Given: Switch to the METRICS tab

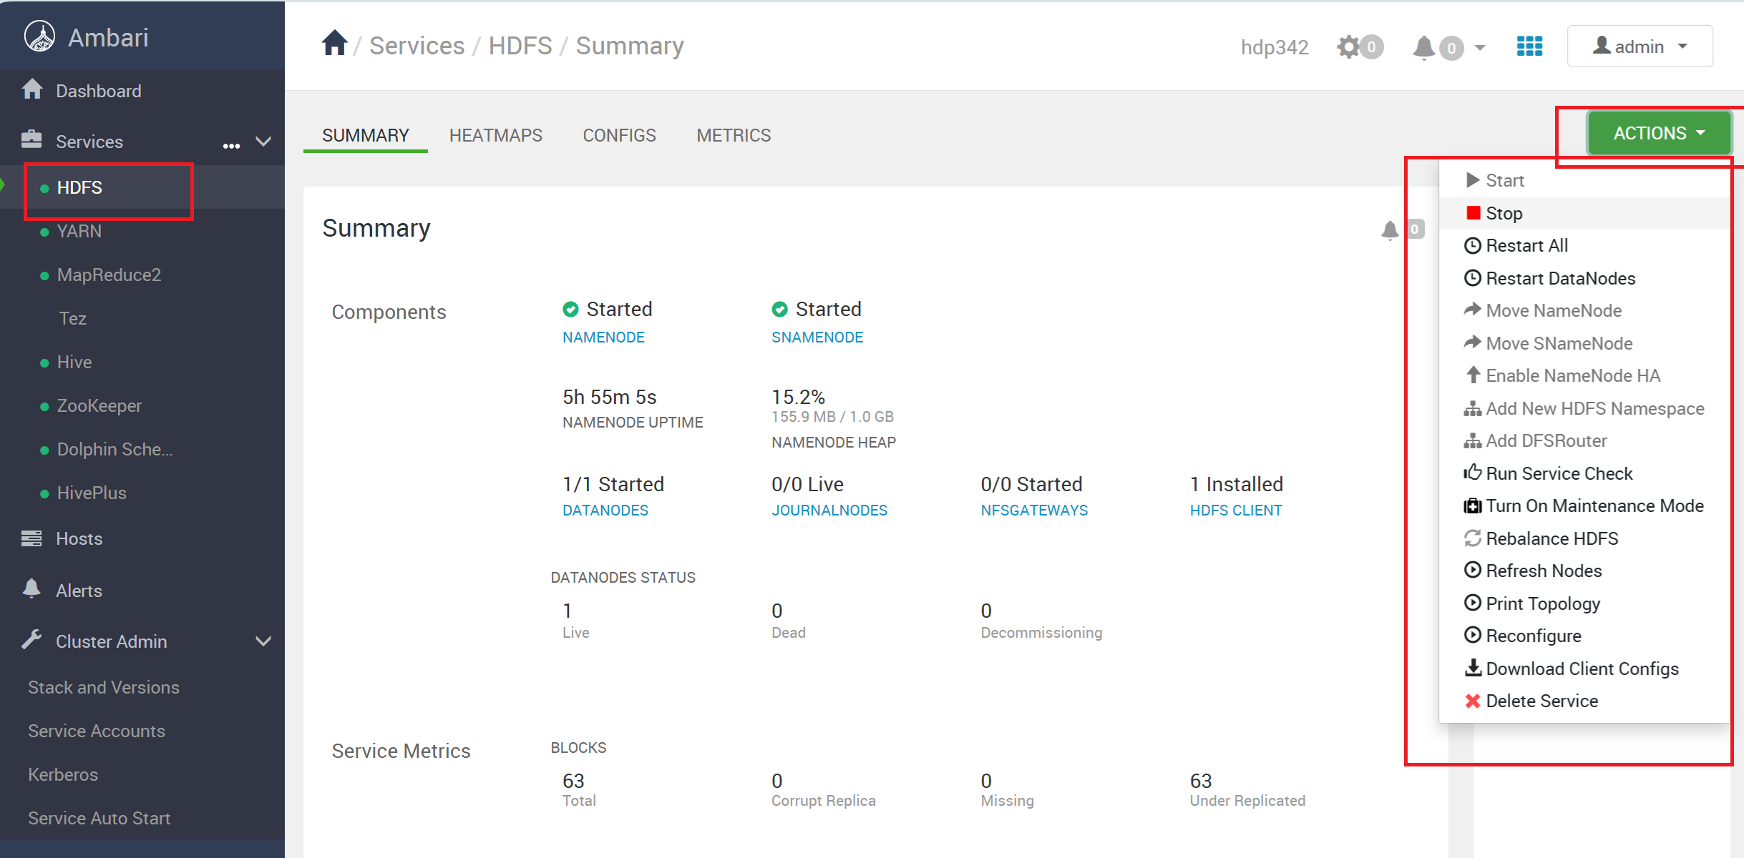Looking at the screenshot, I should pyautogui.click(x=734, y=135).
